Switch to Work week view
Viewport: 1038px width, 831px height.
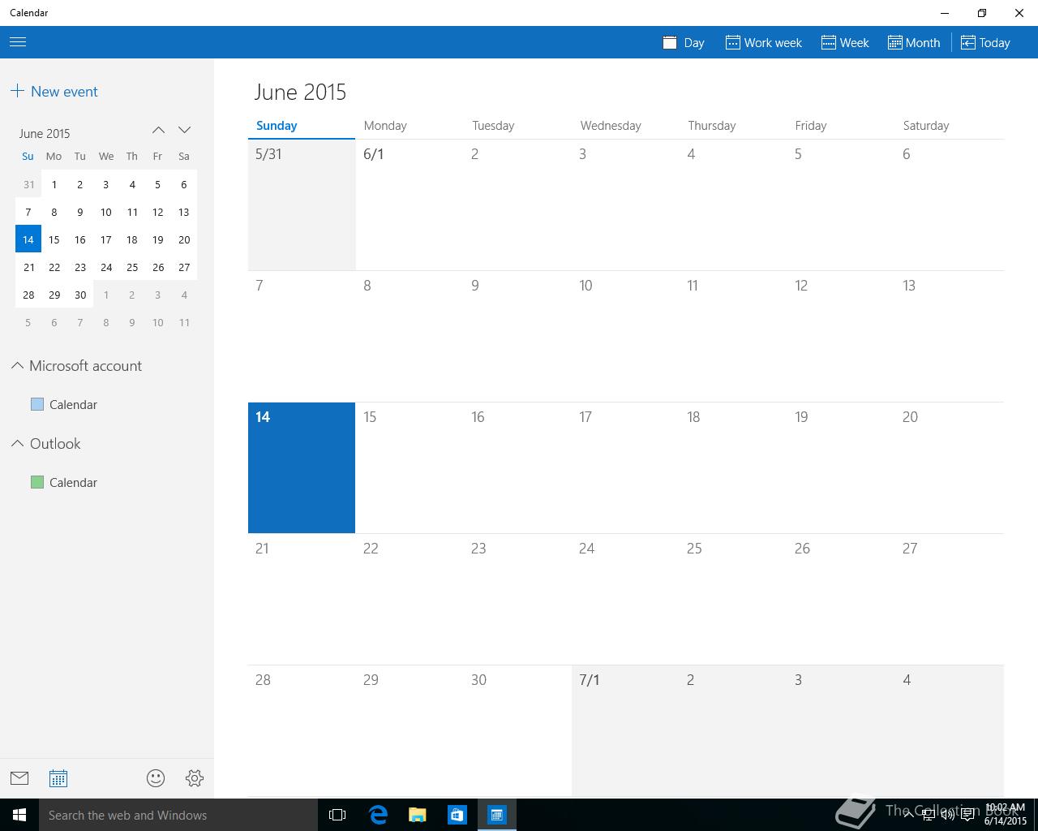(763, 43)
